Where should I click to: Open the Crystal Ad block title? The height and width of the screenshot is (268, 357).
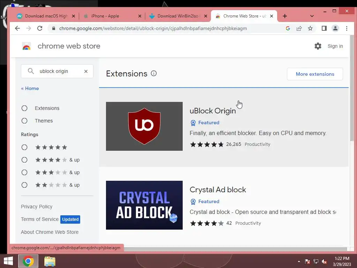coord(218,189)
